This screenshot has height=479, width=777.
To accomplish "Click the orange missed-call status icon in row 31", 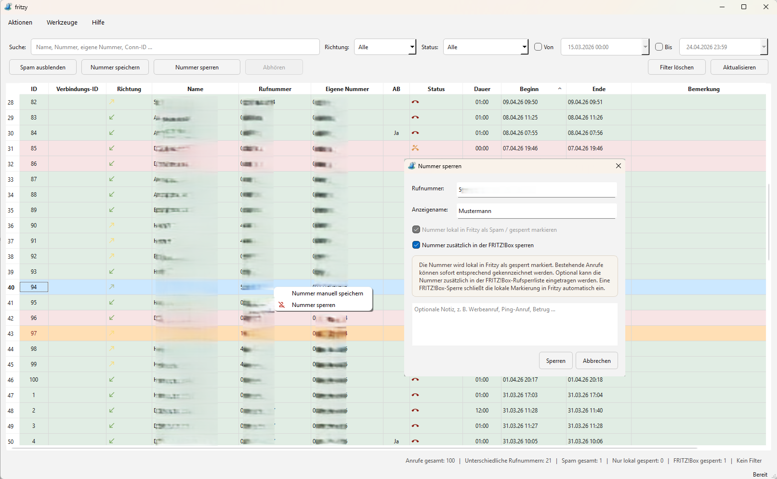I will coord(415,148).
